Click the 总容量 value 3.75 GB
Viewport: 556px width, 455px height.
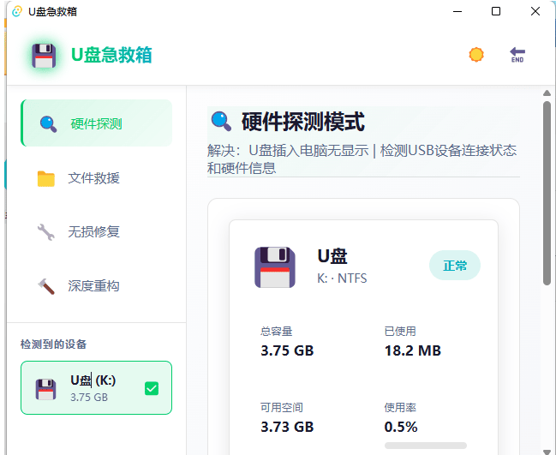click(287, 350)
